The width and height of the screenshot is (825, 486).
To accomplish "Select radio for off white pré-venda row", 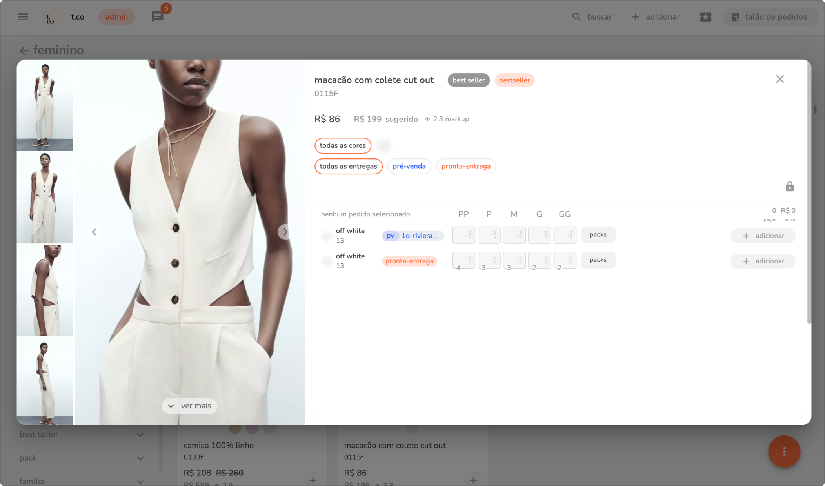I will coord(327,236).
